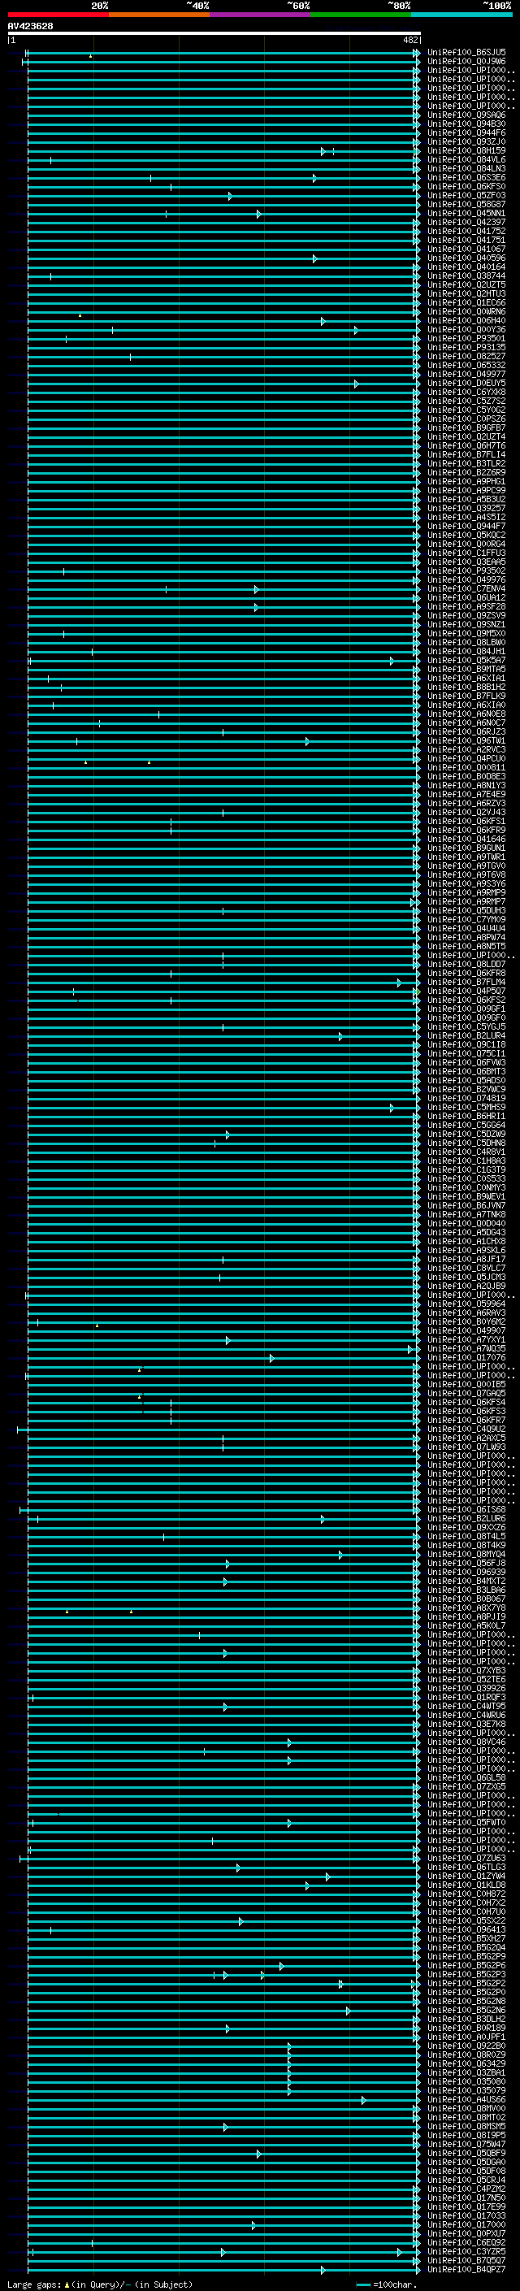Select the UniRef100_Q41646 row label
Image resolution: width=520 pixels, height=2291 pixels.
point(466,839)
